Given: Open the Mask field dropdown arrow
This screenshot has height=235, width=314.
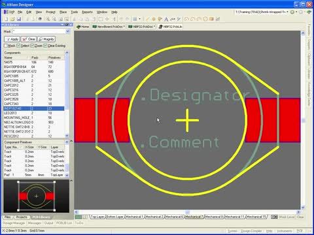Looking at the screenshot, I should click(x=67, y=31).
